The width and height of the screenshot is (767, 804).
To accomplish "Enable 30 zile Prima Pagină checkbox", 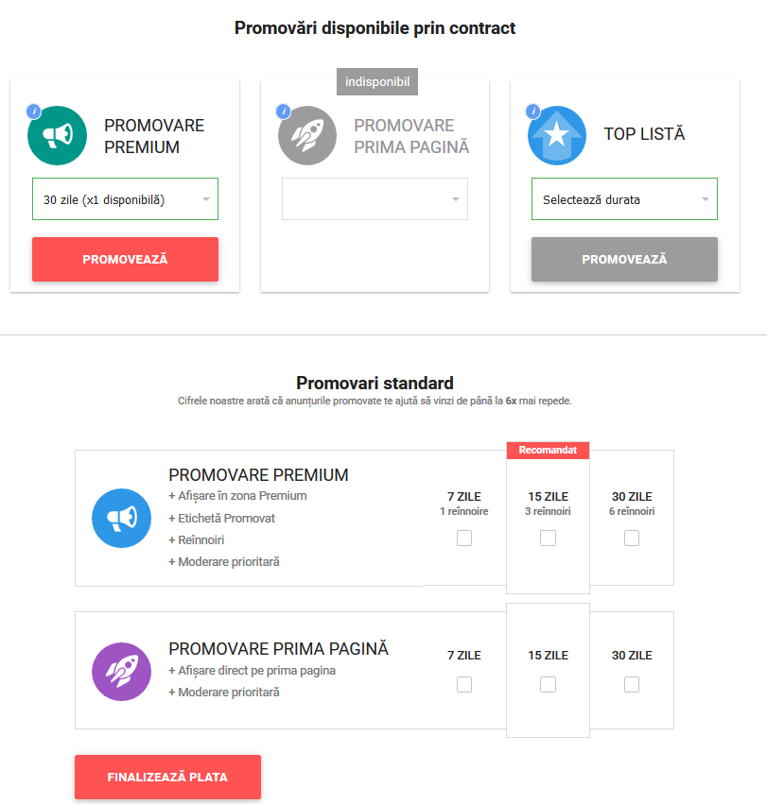I will coord(632,684).
